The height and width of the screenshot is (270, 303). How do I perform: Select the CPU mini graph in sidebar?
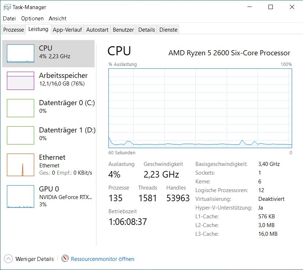(x=20, y=53)
